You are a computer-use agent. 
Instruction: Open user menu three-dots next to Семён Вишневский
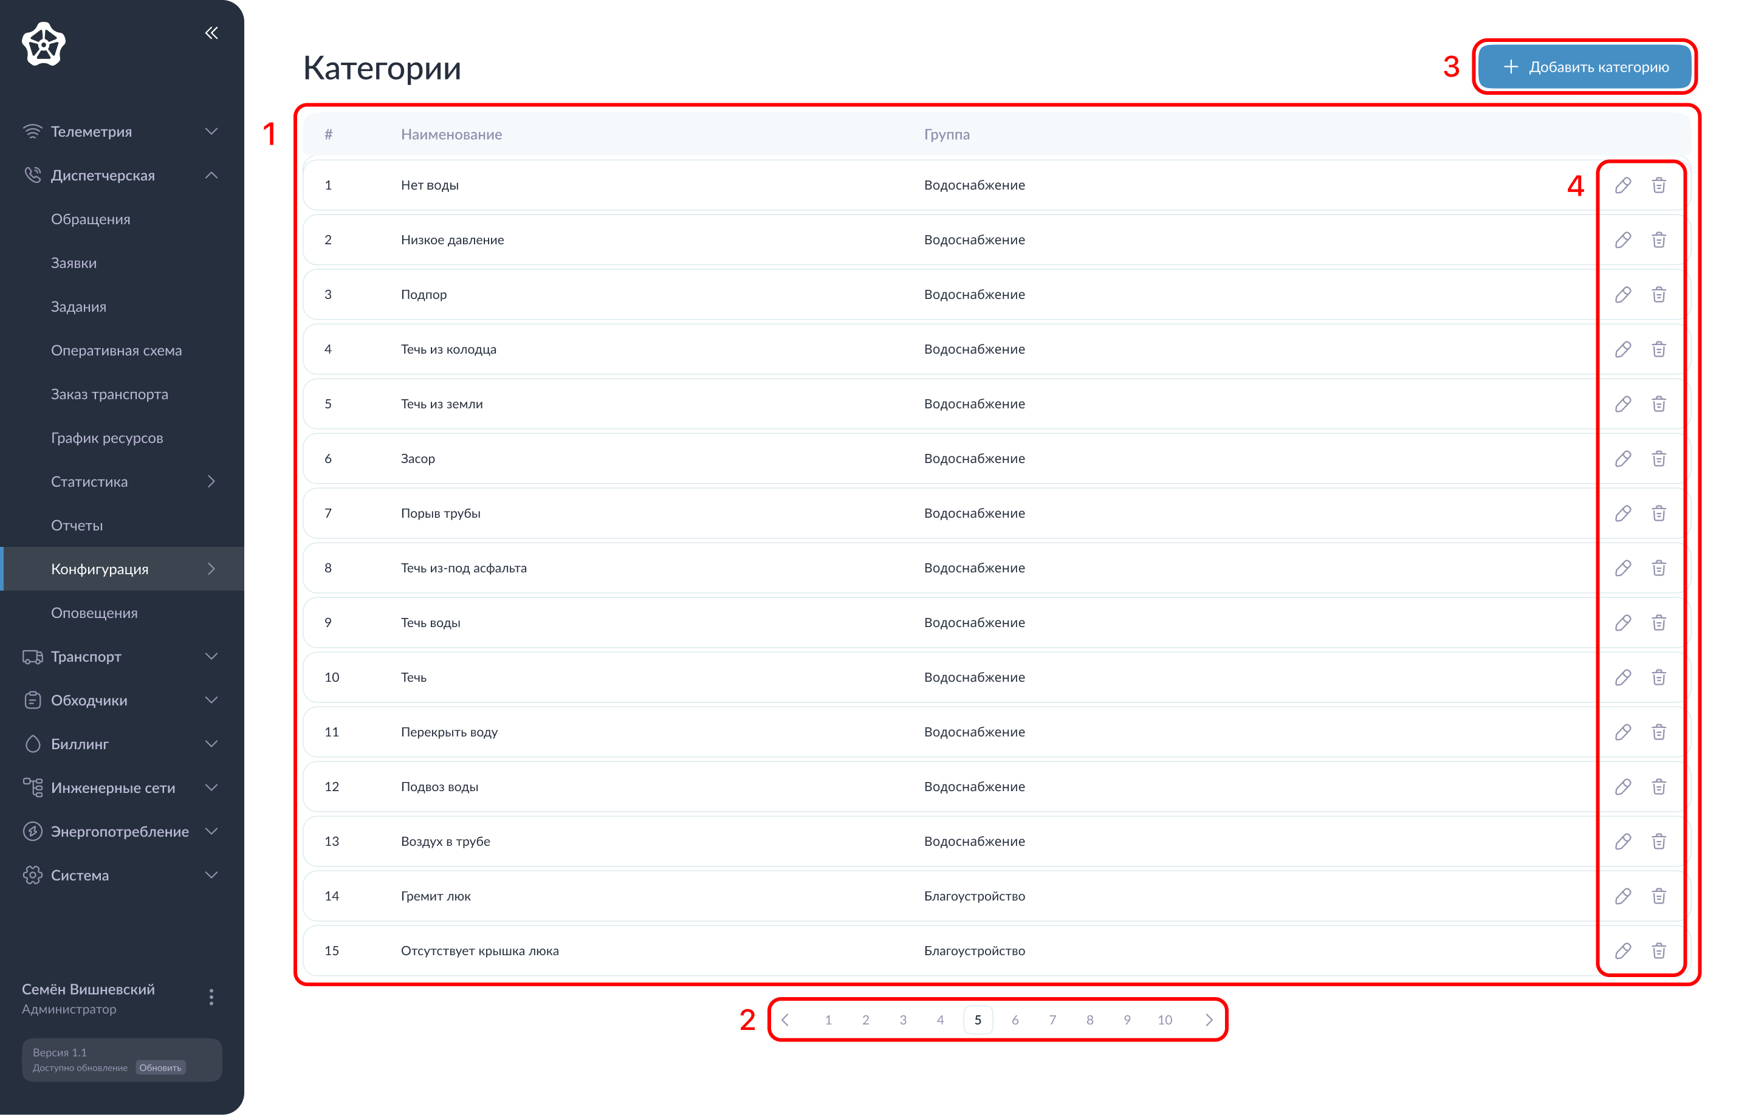coord(211,997)
